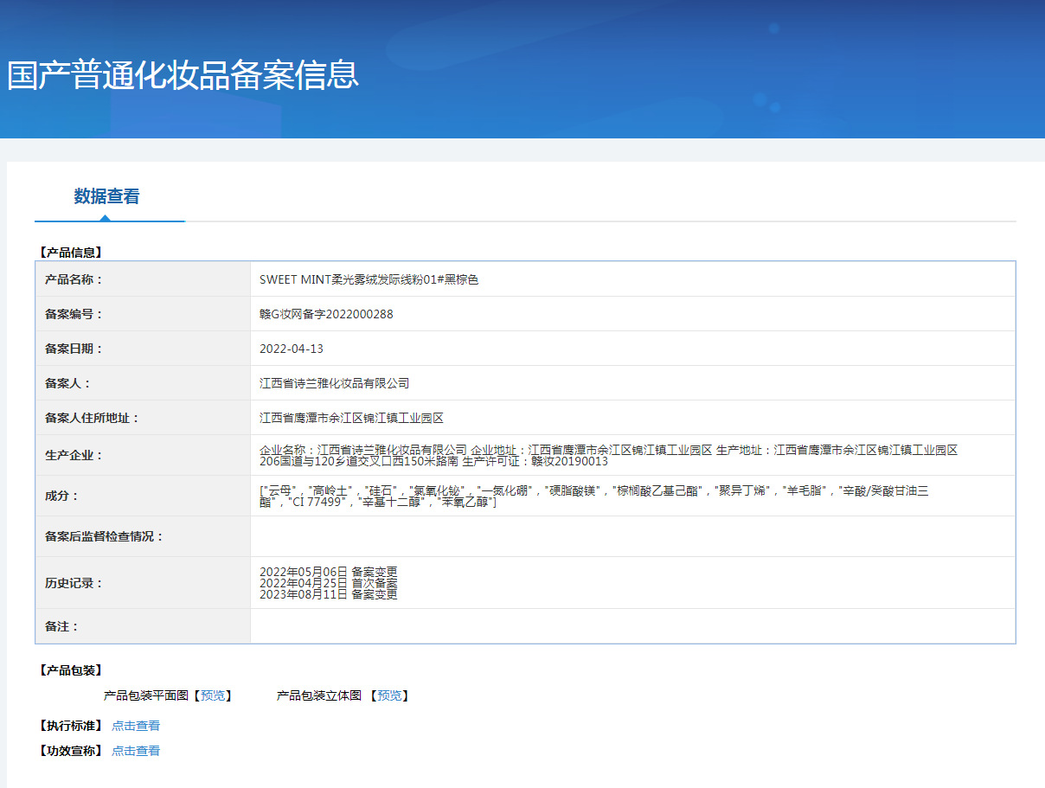1045x788 pixels.
Task: Click the 备案编号 row label
Action: 74,314
